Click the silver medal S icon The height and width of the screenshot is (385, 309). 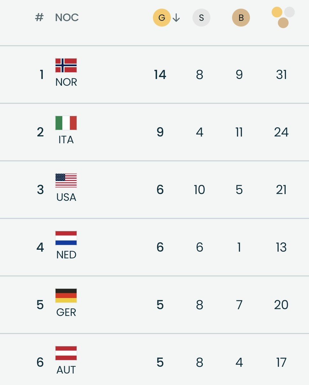201,18
